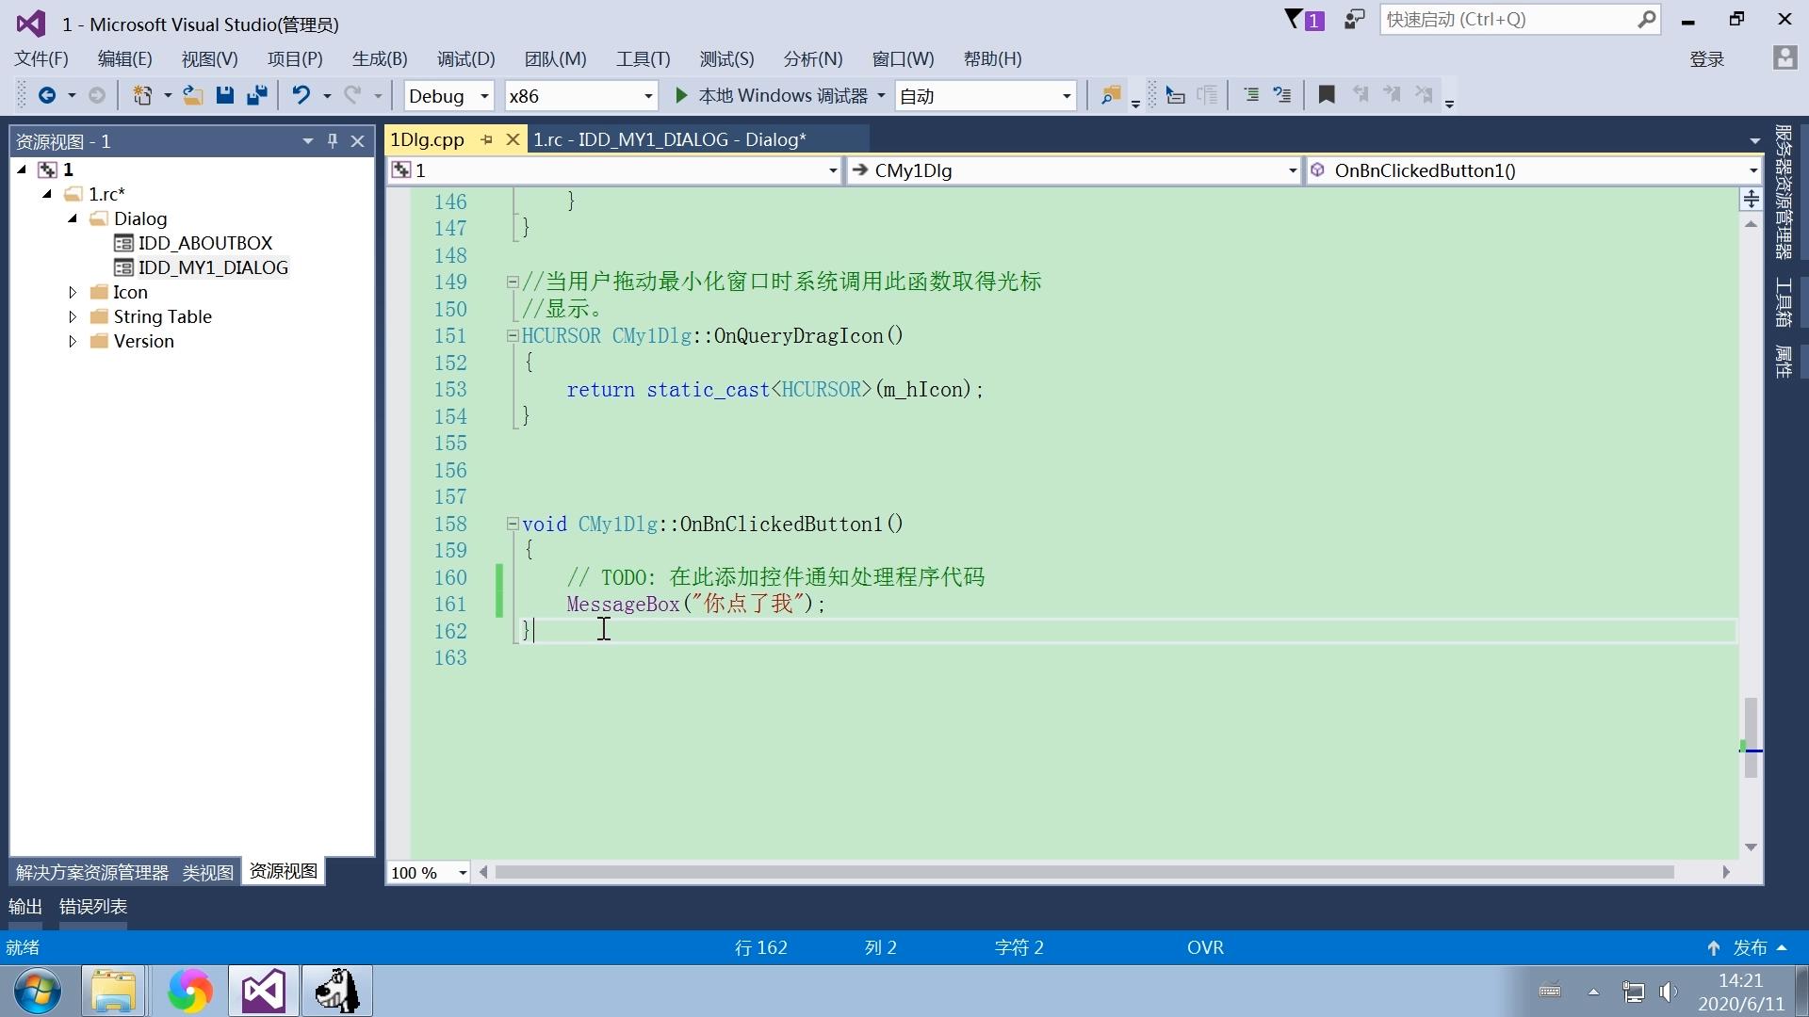Expand the Dialog tree item

71,218
